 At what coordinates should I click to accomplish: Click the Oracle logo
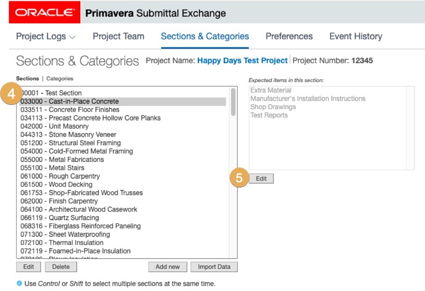point(45,13)
